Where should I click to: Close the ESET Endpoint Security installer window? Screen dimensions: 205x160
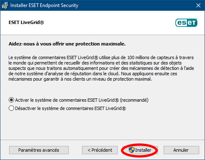pyautogui.click(x=198, y=5)
